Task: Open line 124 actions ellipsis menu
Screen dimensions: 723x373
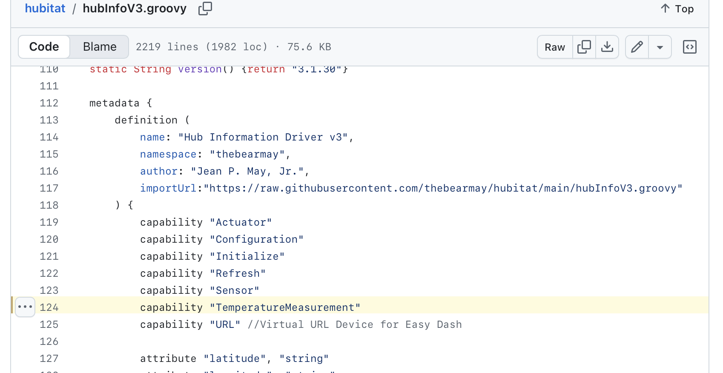Action: [25, 307]
